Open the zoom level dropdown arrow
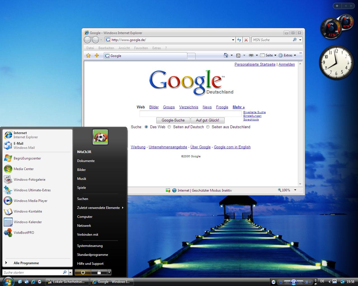 [x=295, y=190]
